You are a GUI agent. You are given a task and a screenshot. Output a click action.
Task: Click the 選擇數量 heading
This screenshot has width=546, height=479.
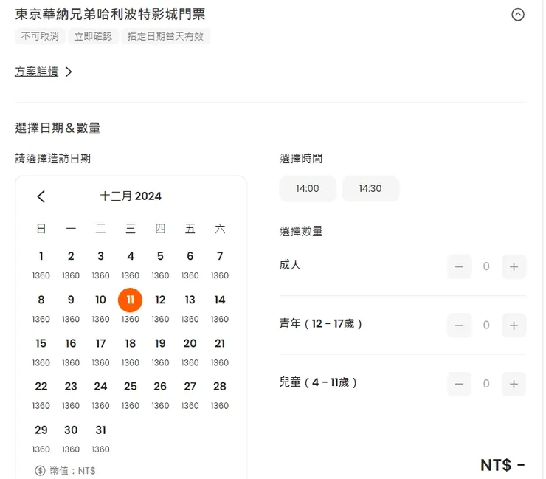tap(301, 231)
